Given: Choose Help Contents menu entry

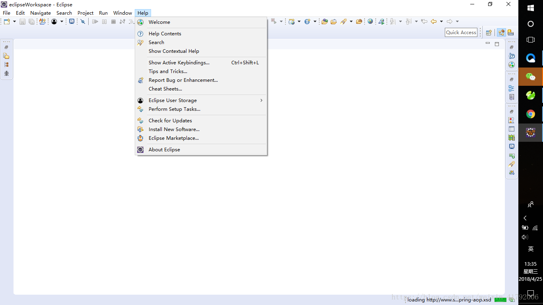Looking at the screenshot, I should click(201, 34).
